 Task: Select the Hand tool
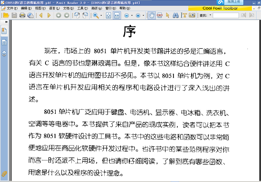(152, 16)
